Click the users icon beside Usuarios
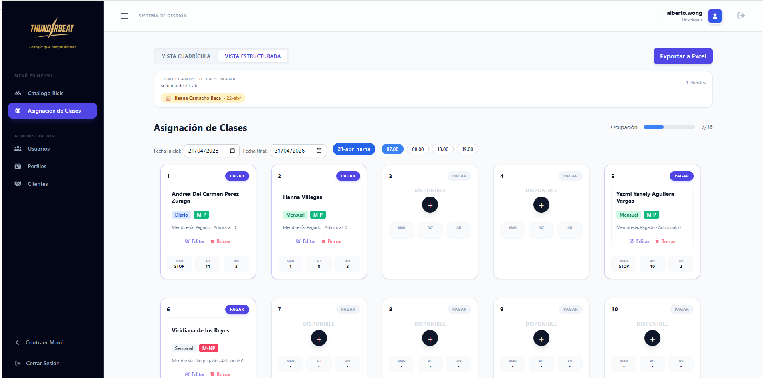This screenshot has width=763, height=378. click(x=18, y=149)
